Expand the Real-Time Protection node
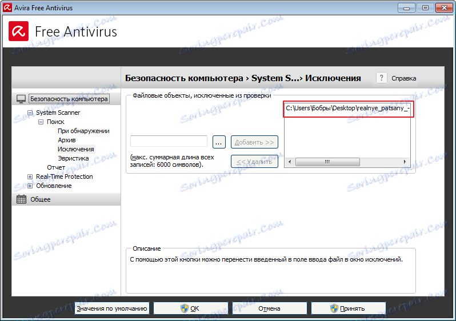The width and height of the screenshot is (456, 321). pos(30,177)
